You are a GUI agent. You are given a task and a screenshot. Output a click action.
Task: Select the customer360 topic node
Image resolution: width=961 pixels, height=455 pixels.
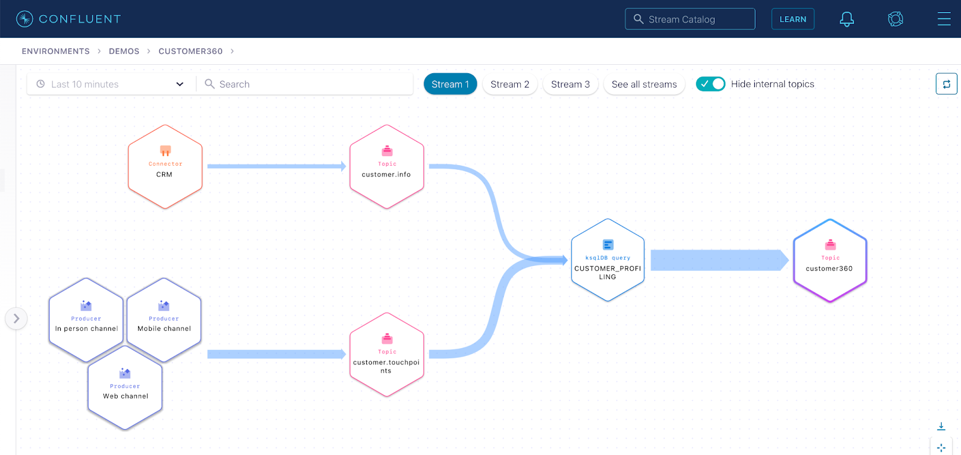(830, 261)
